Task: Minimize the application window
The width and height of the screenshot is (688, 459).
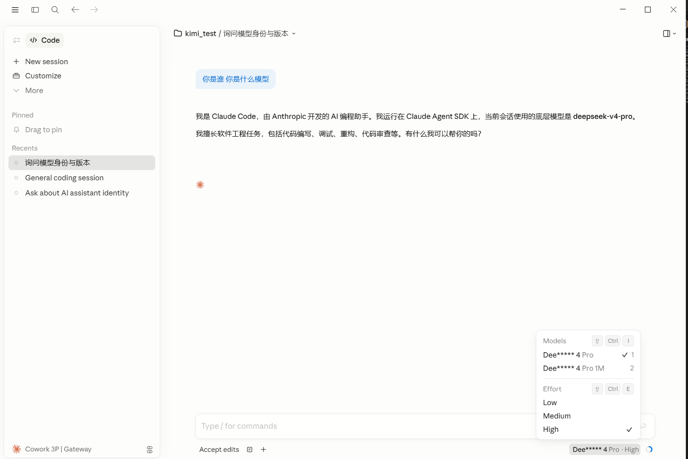Action: 623,9
